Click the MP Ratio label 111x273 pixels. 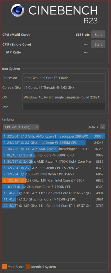click(14, 52)
